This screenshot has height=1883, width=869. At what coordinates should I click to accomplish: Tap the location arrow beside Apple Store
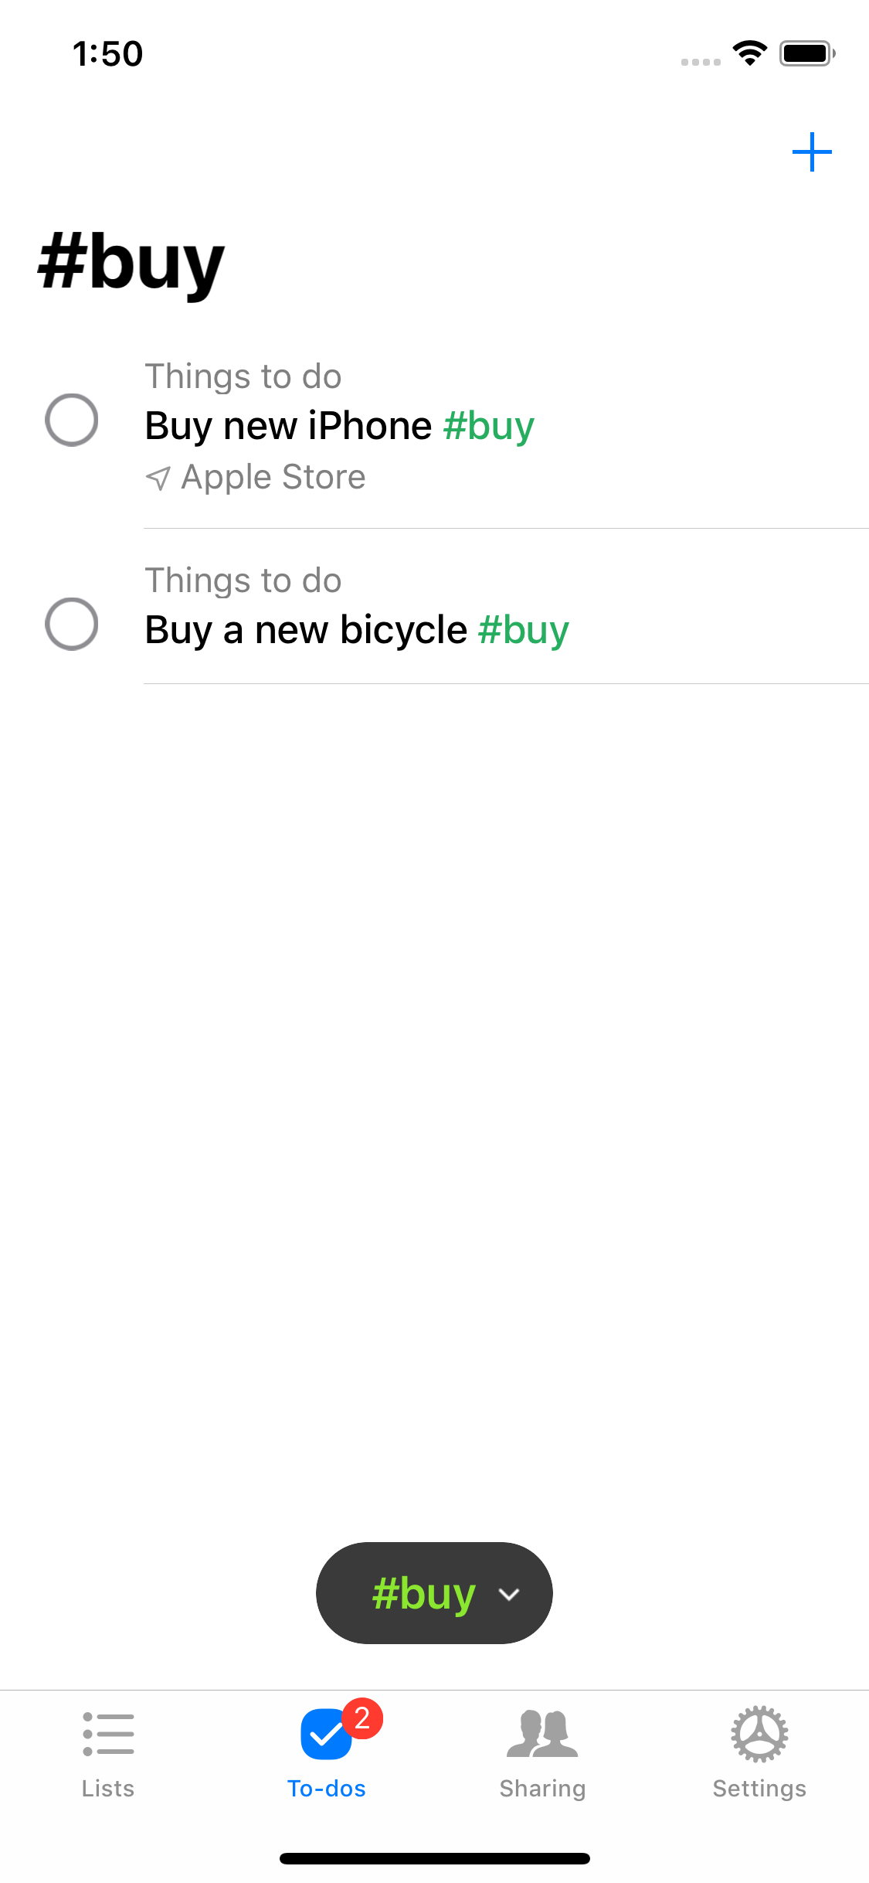click(x=158, y=478)
